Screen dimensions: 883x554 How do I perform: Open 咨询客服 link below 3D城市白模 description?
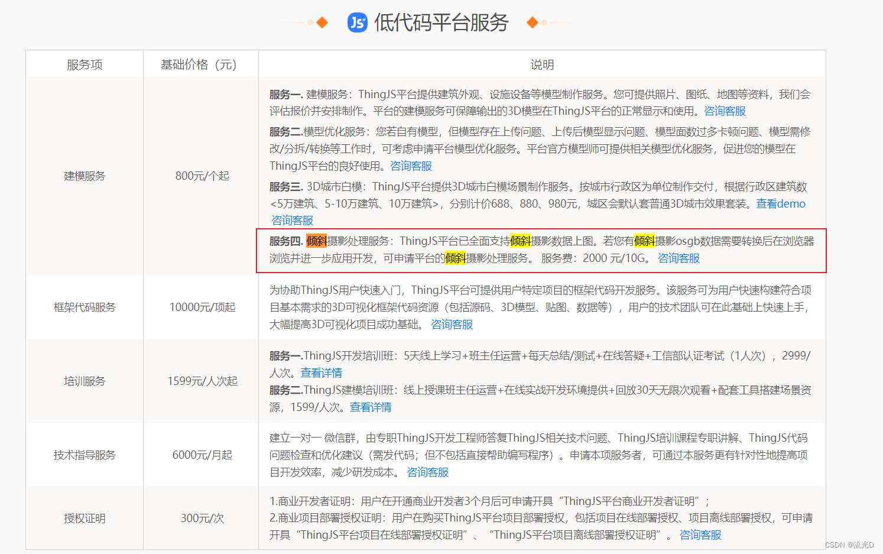click(x=292, y=221)
